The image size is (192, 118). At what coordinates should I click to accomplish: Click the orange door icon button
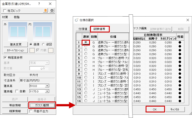[45, 10]
